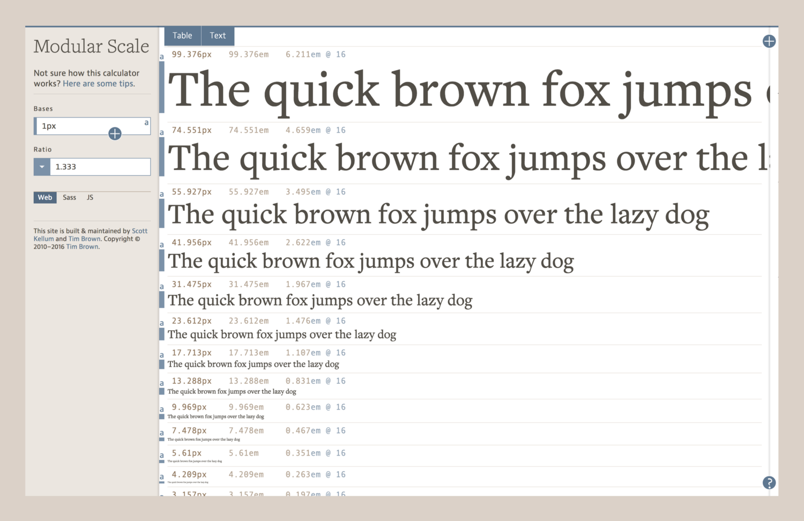Click the 1.967em @ 16 value

[316, 285]
